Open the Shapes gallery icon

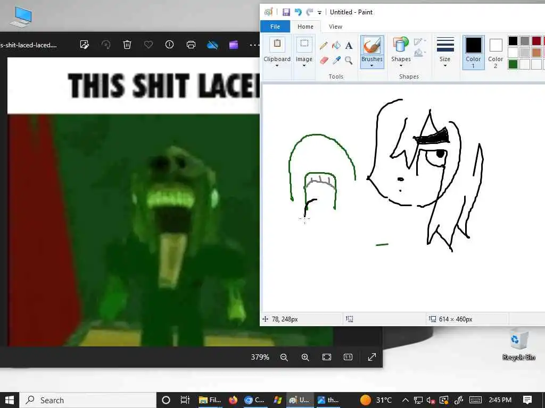[401, 45]
